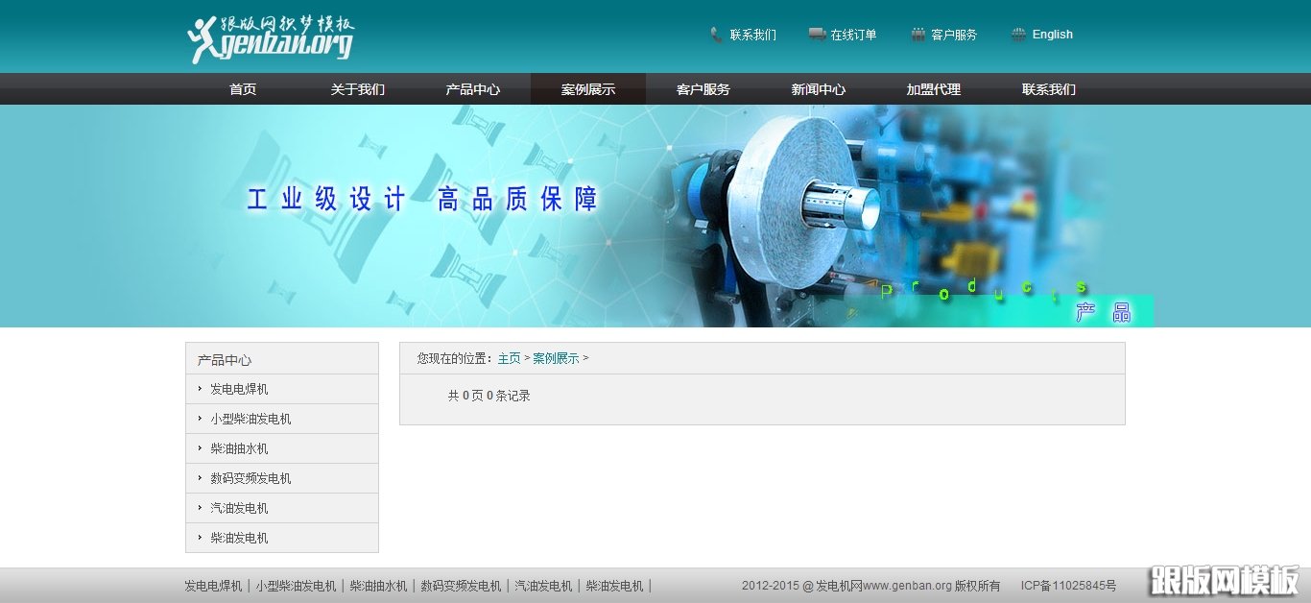Open the footer link 柴油抽水机

378,586
